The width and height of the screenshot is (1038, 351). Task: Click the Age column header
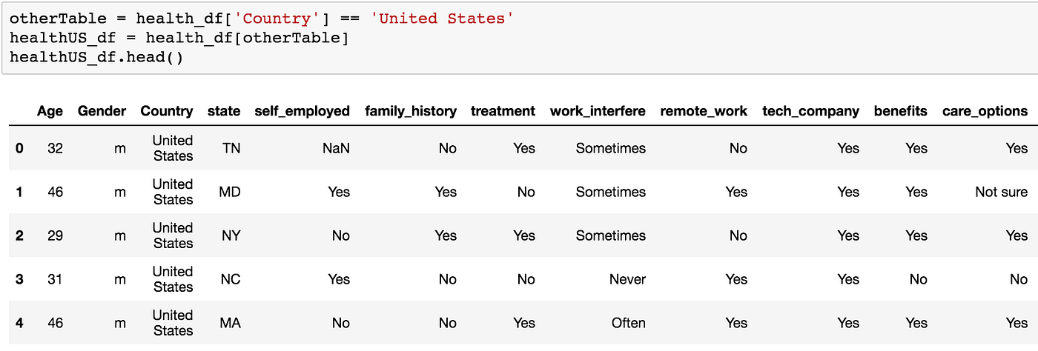[50, 111]
